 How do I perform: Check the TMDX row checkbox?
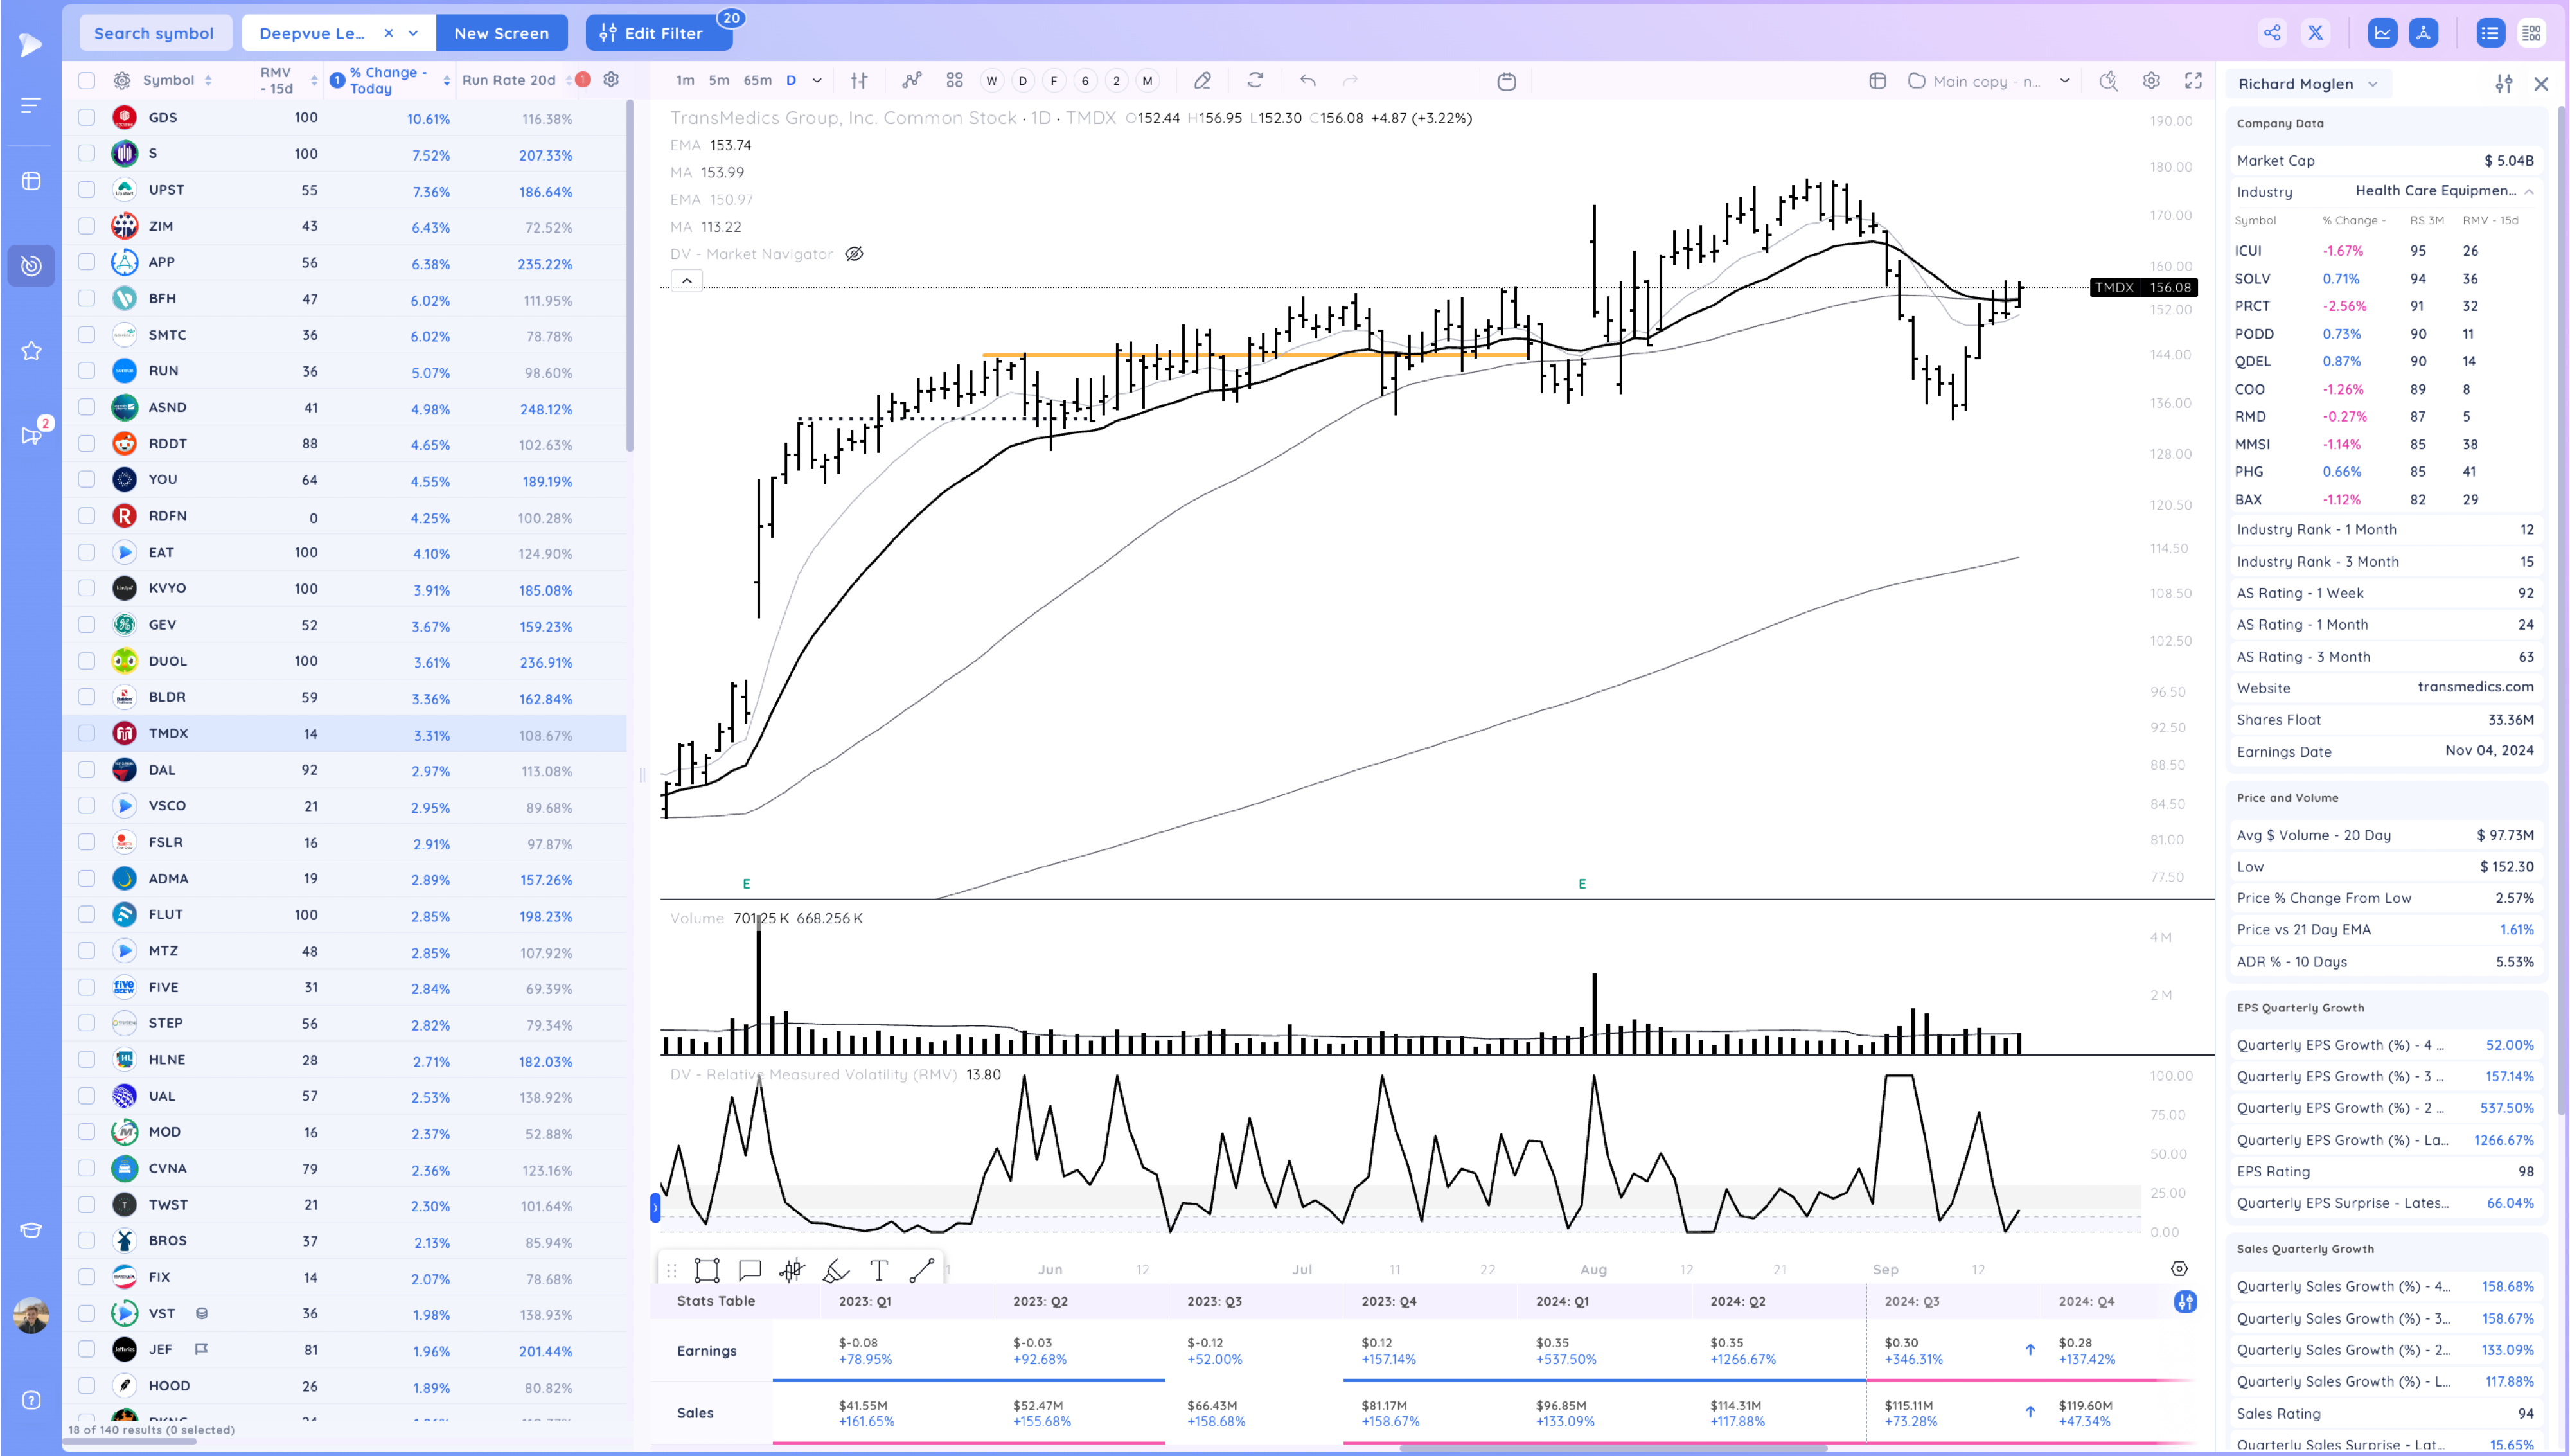tap(87, 733)
